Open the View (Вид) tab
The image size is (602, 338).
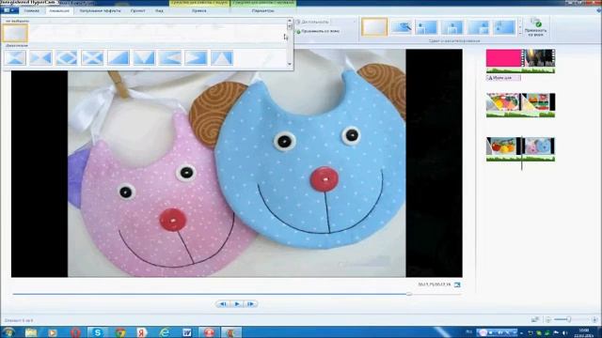pyautogui.click(x=159, y=10)
